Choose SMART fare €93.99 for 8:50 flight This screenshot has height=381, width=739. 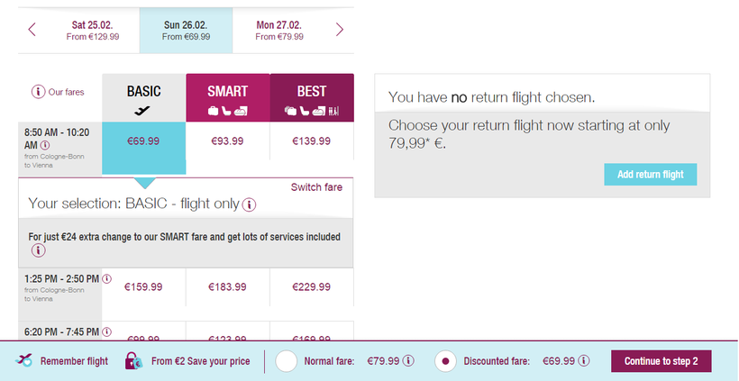(x=227, y=141)
